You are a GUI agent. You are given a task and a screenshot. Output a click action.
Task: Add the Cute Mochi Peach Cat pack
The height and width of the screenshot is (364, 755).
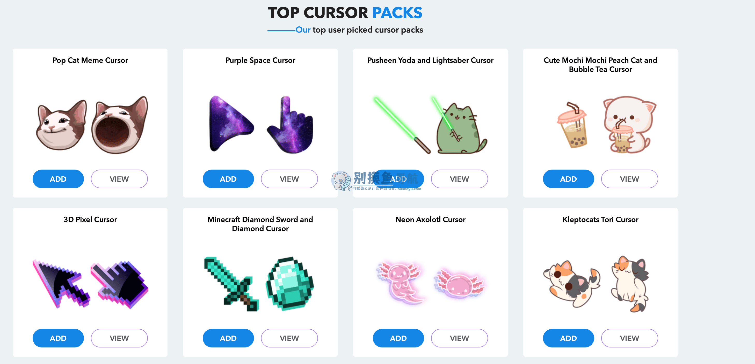[x=568, y=179]
